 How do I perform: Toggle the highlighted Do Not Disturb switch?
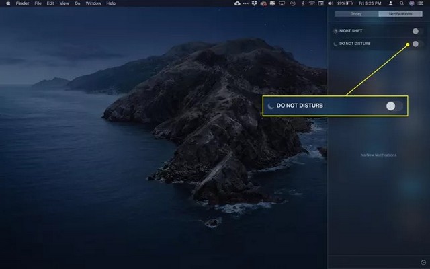[394, 106]
